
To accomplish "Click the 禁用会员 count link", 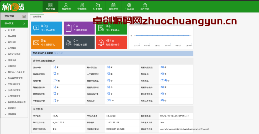I will click(162, 74).
